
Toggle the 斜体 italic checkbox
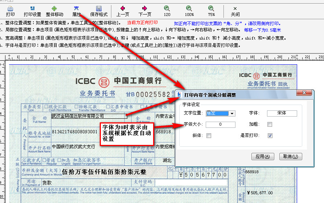tap(209, 135)
